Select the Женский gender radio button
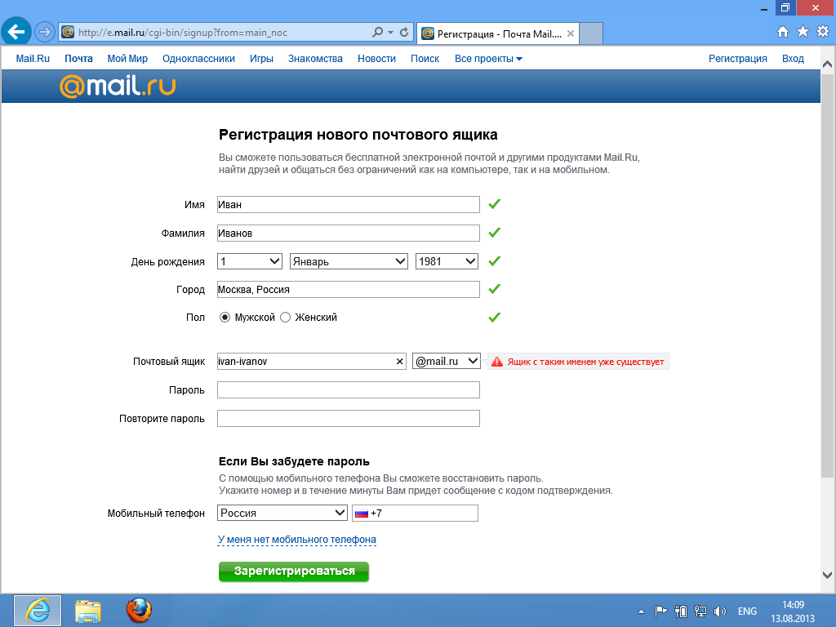Viewport: 836px width, 627px height. tap(285, 318)
